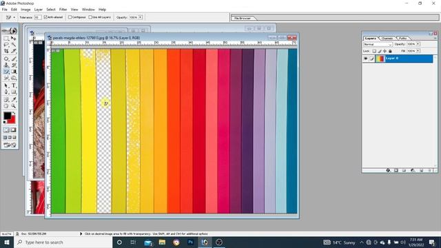Enable the Contiguous checkbox
The height and width of the screenshot is (248, 441).
70,17
